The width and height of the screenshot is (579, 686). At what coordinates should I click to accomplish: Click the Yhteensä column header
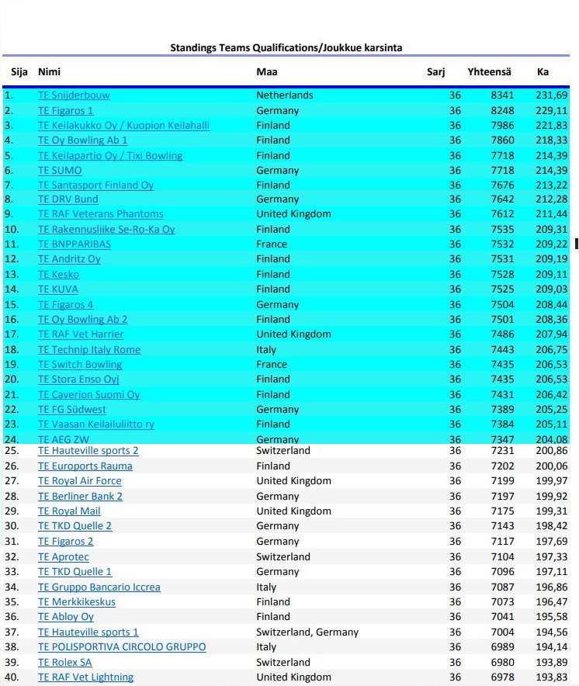[489, 72]
